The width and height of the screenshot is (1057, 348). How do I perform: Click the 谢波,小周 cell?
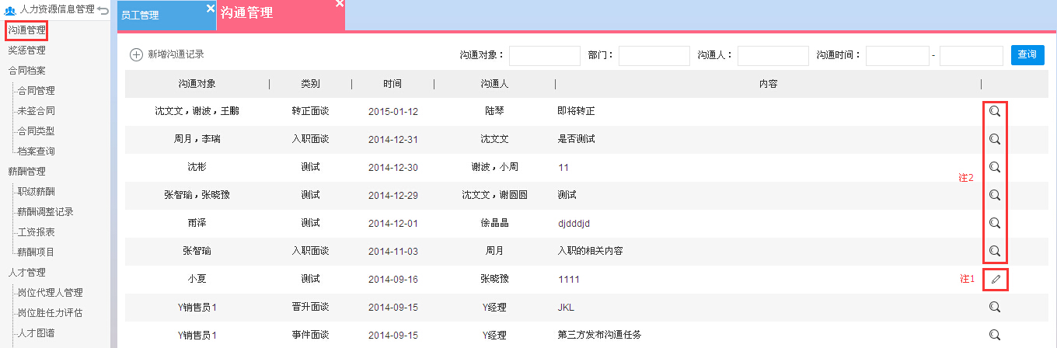[494, 167]
